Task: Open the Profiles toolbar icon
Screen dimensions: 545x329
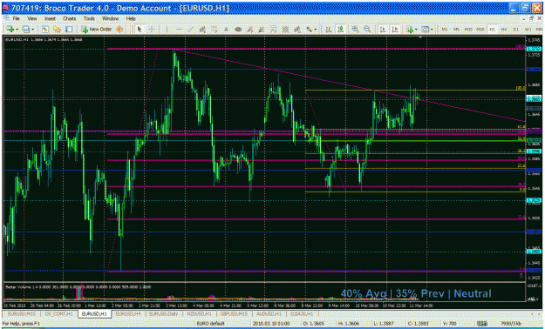Action: [x=26, y=30]
